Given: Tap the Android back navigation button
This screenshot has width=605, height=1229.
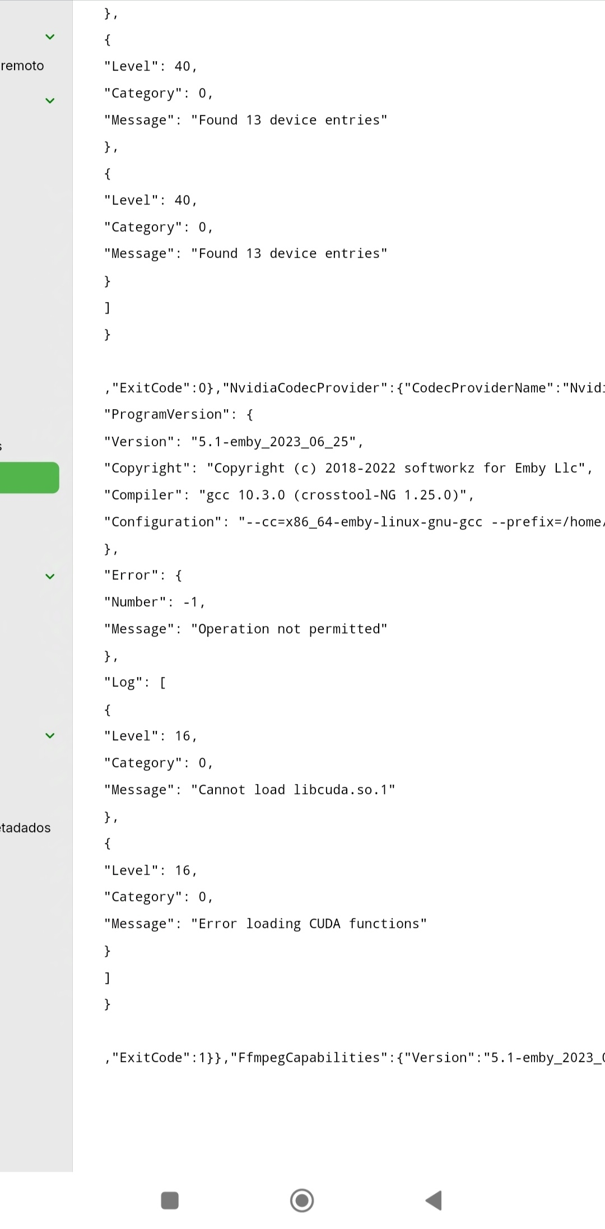Looking at the screenshot, I should (434, 1200).
